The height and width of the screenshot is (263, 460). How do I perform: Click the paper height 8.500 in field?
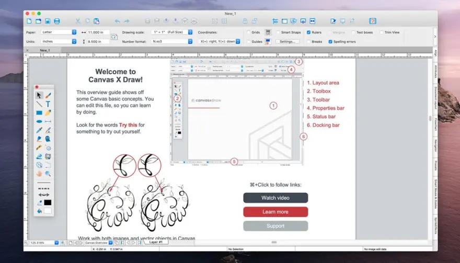coord(98,42)
